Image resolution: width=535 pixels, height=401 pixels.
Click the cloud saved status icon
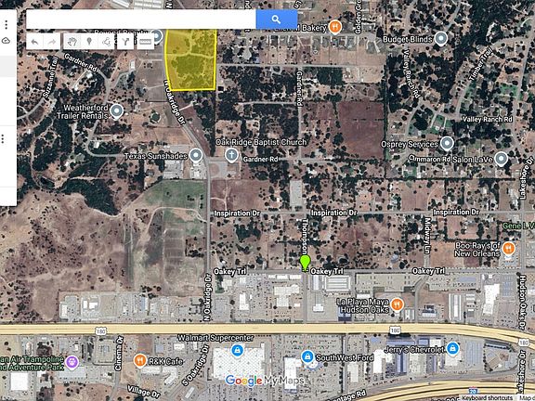[x=7, y=41]
